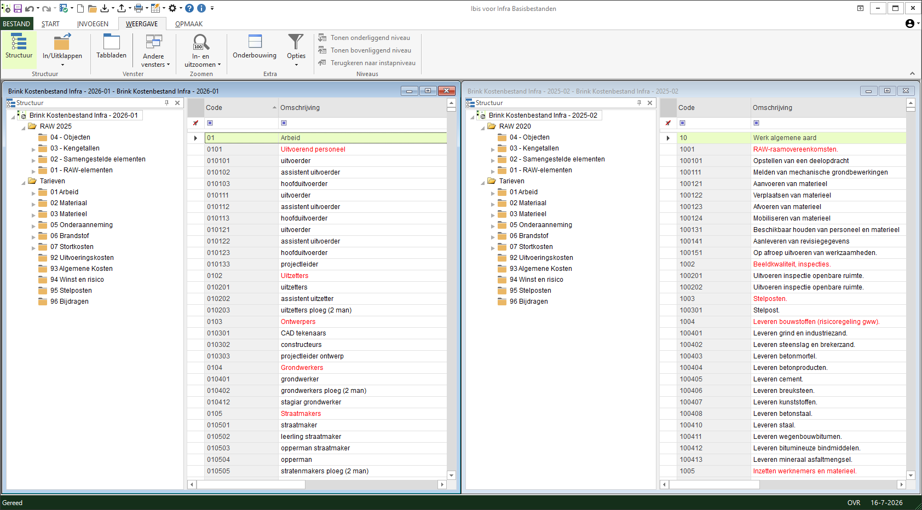Screen dimensions: 922x510
Task: Collapse the RAW 2025 tree node
Action: (23, 127)
